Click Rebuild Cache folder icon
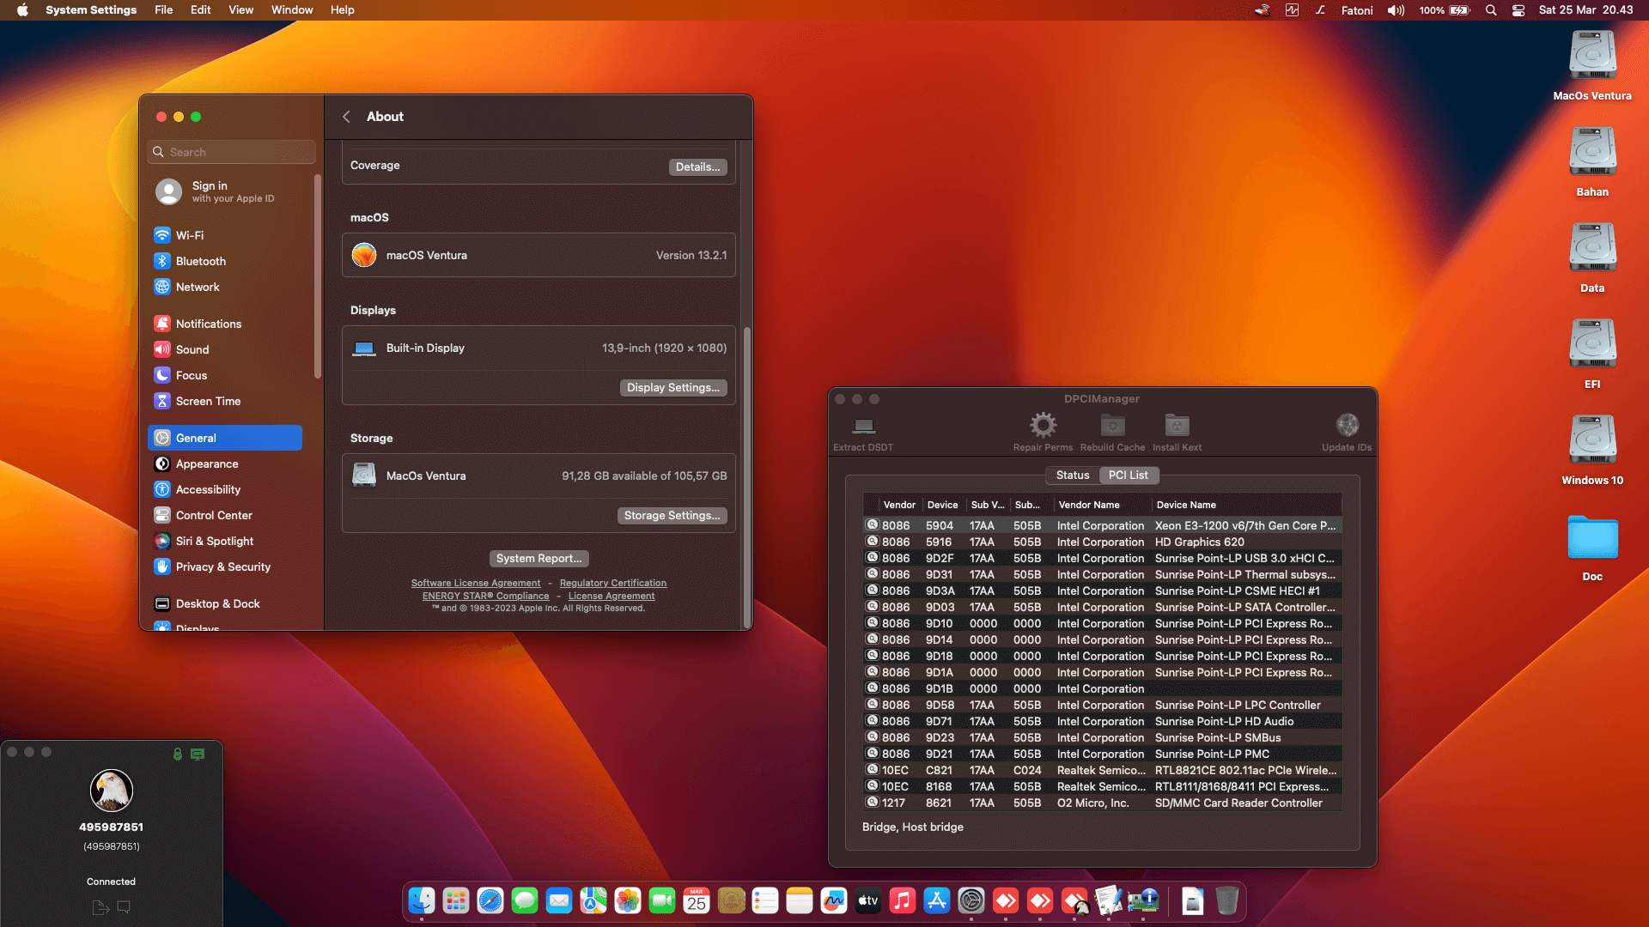The image size is (1649, 927). (1112, 425)
